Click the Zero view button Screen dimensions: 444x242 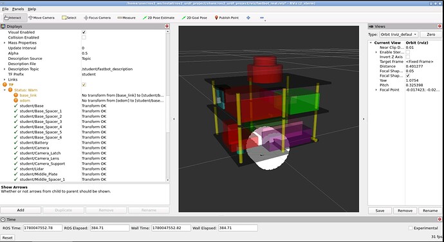[430, 34]
